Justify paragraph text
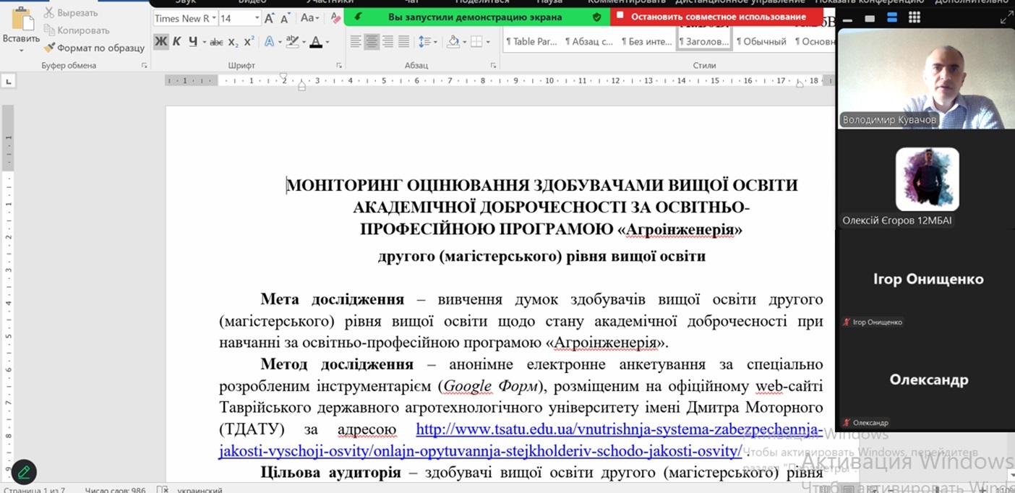Screen dimensions: 1015x493 pos(403,42)
